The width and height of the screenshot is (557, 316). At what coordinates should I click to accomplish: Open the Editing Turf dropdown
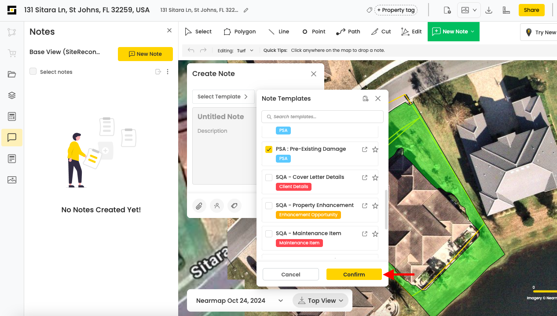coord(245,51)
